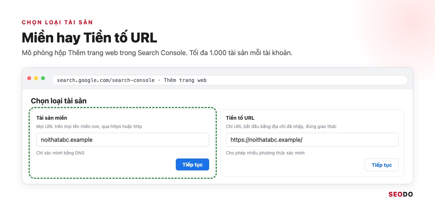435x206 pixels.
Task: Click the yellow minimize window dot
Action: (x=36, y=78)
